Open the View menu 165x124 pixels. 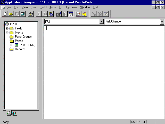(x=25, y=7)
